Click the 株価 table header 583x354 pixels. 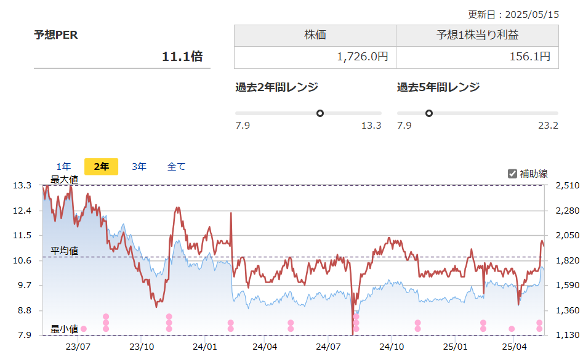click(x=315, y=36)
